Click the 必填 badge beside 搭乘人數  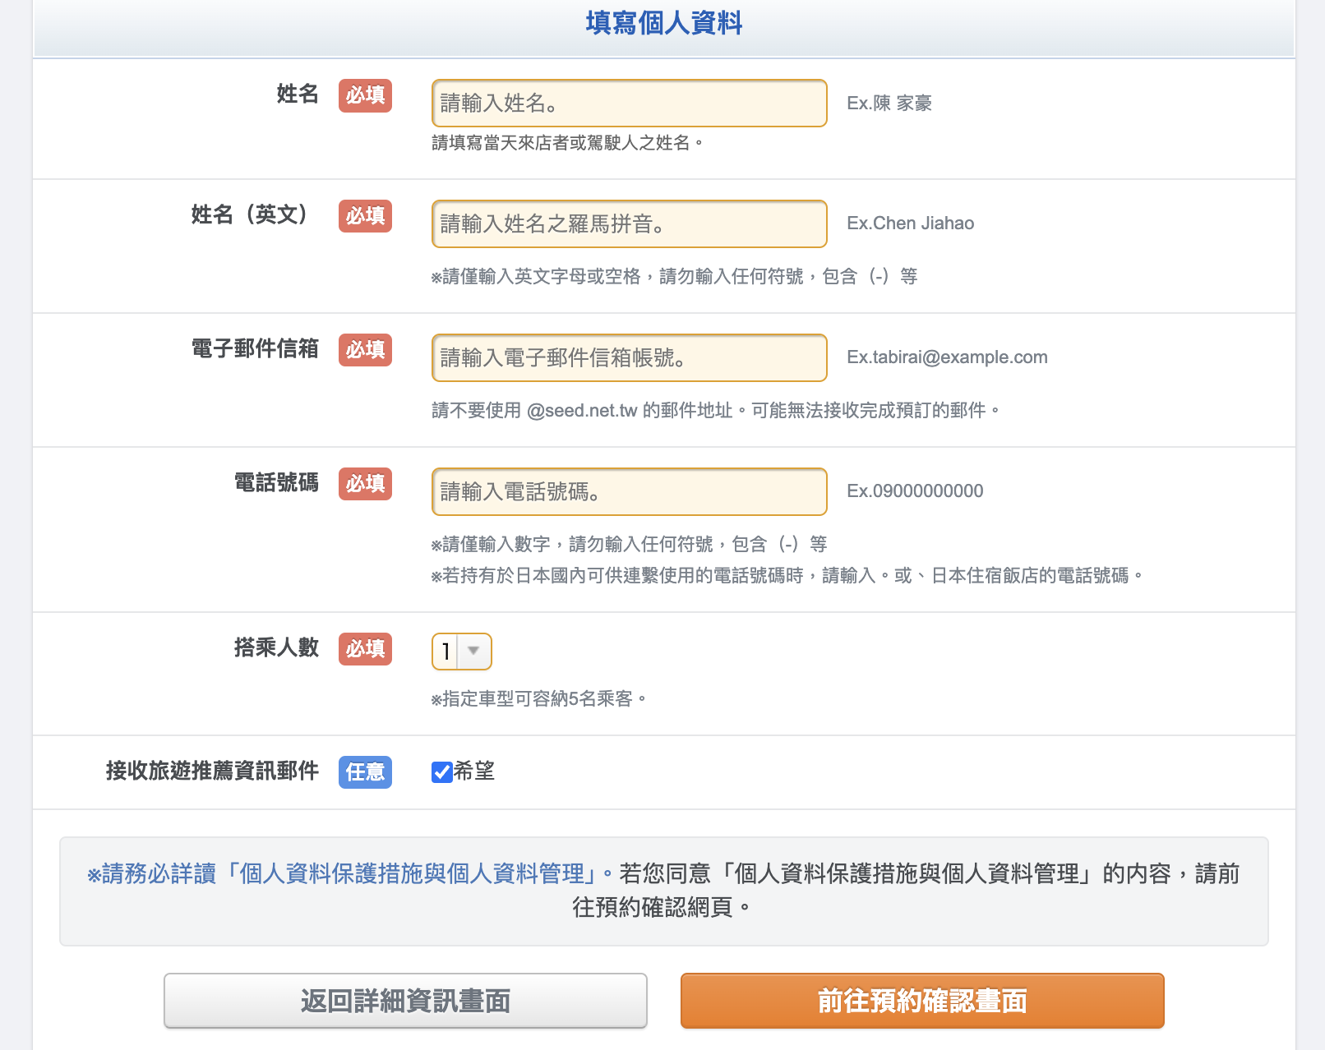[365, 649]
